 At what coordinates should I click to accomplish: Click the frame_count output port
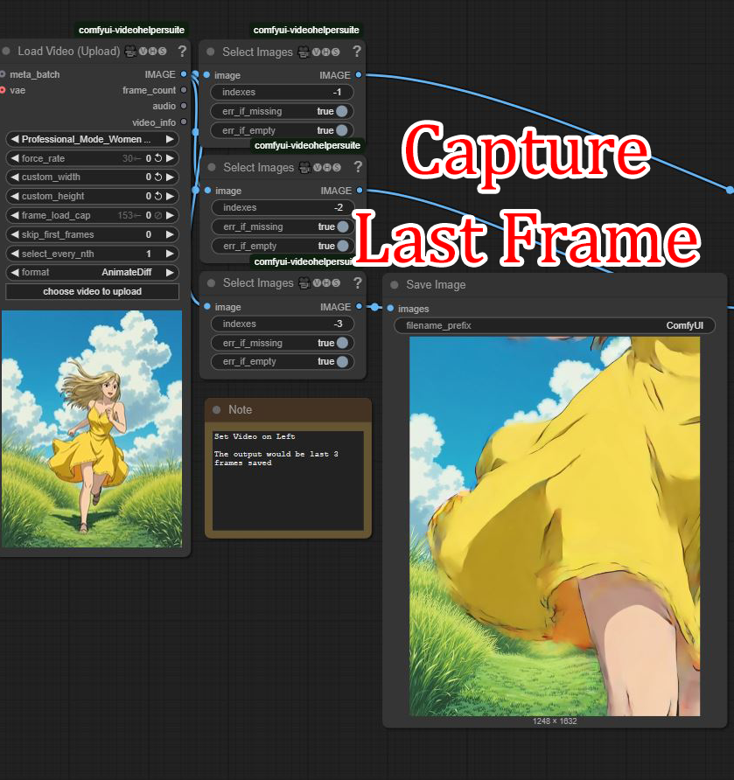(x=184, y=90)
